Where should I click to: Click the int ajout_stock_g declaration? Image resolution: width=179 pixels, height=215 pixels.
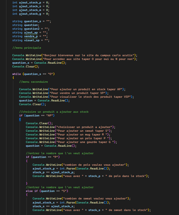31,14
